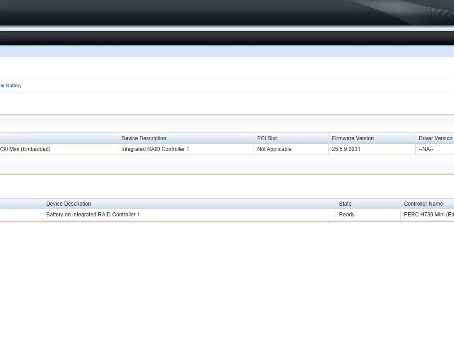Sort by the Controller Name column
Image resolution: width=454 pixels, height=341 pixels.
pyautogui.click(x=423, y=204)
